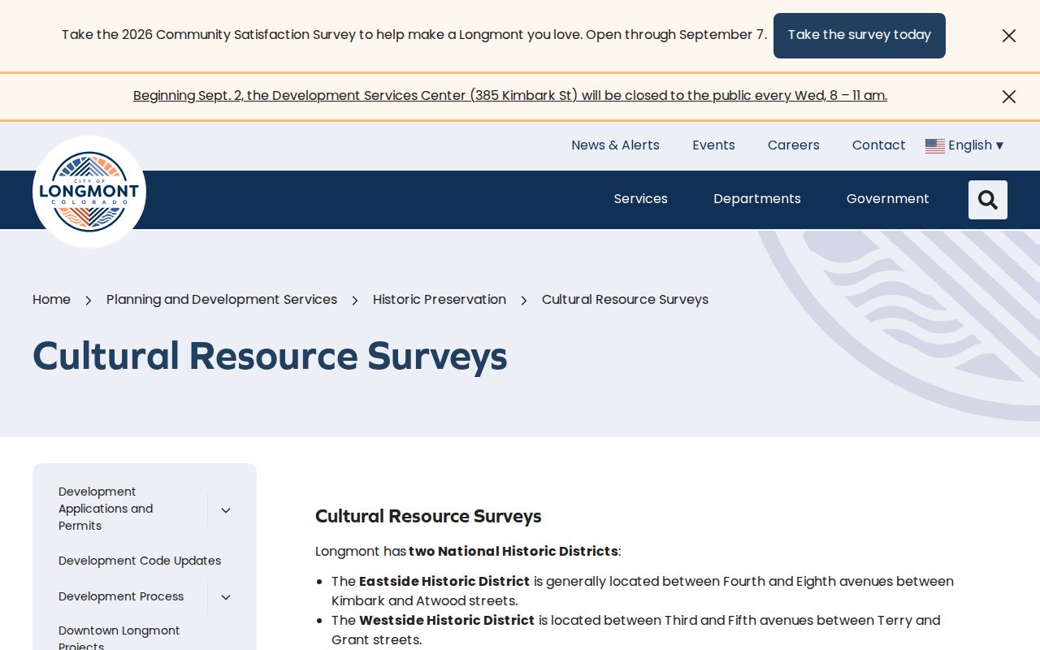
Task: Open the Services menu
Action: [641, 199]
